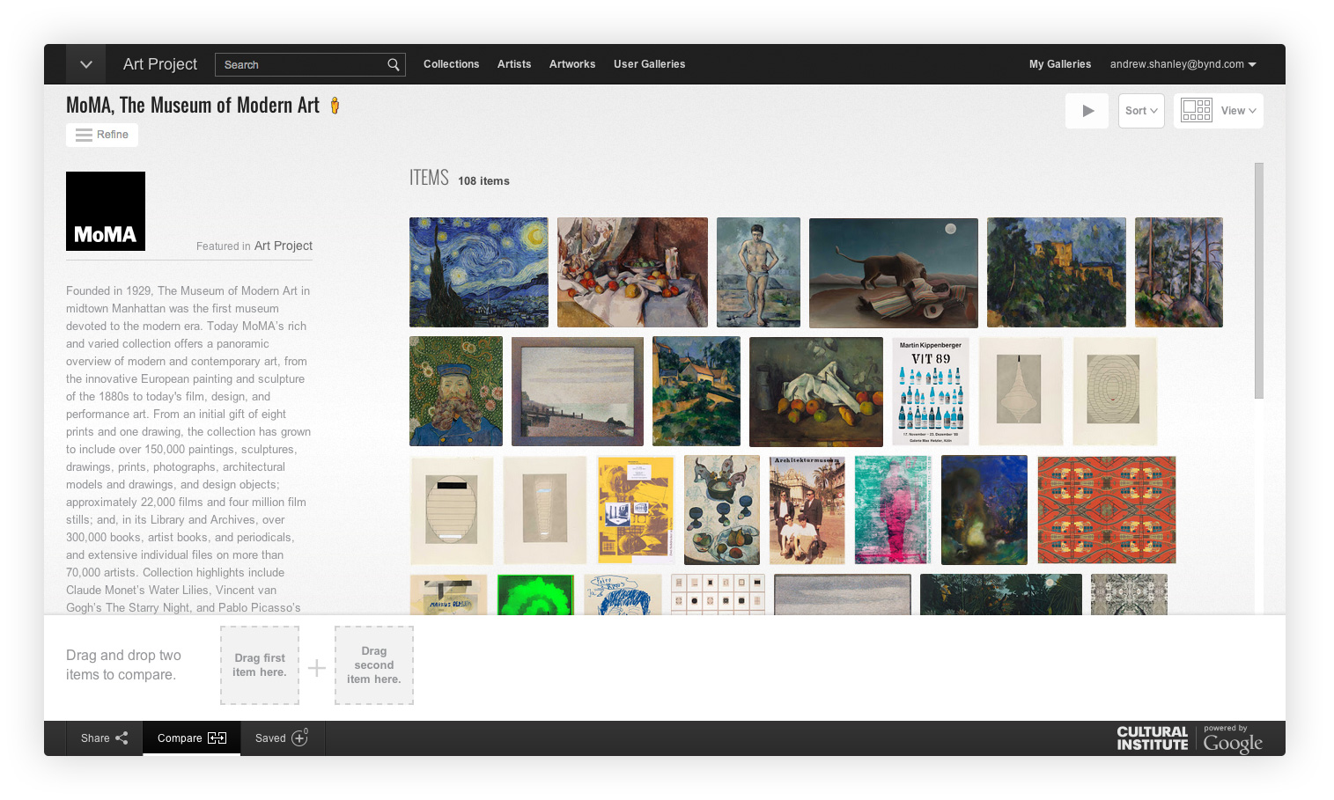Click the Cultural Institute logo

(1153, 738)
